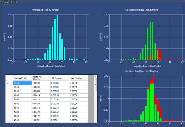Select the Ea cell with value 45.00

point(22,112)
